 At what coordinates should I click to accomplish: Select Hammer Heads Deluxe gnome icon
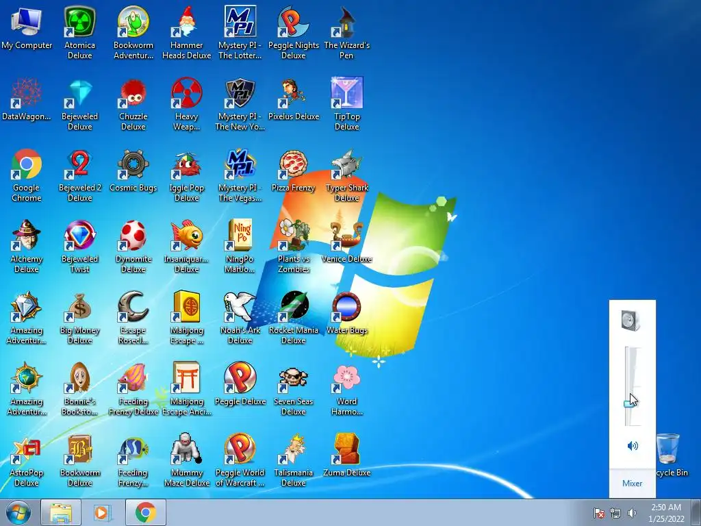(x=186, y=33)
